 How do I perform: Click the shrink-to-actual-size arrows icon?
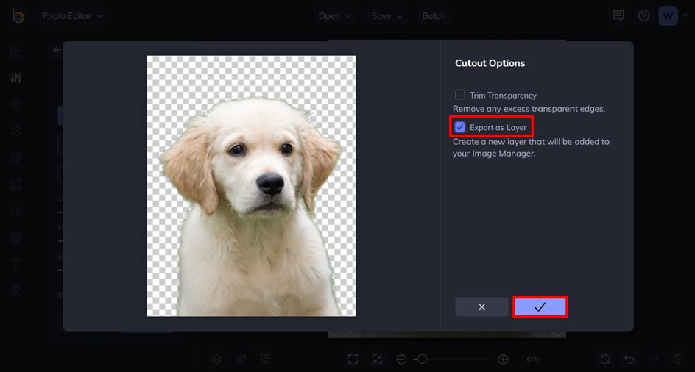[377, 359]
